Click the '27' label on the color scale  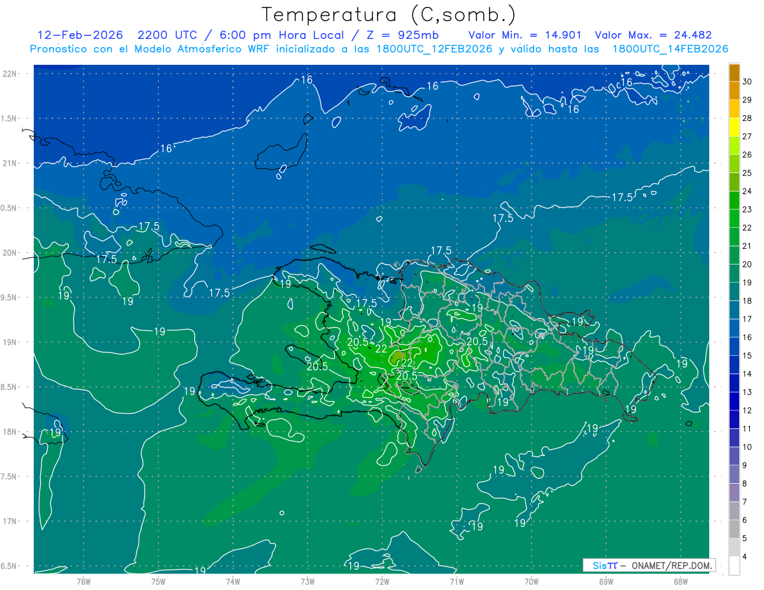pyautogui.click(x=747, y=136)
